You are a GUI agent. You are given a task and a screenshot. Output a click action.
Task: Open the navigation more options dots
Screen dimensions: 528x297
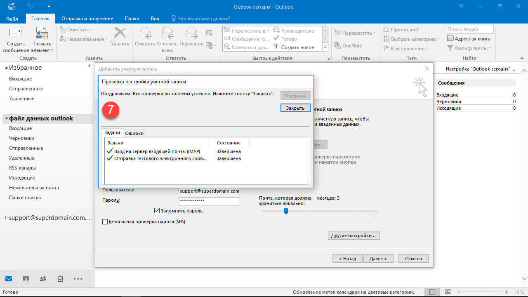point(78,279)
